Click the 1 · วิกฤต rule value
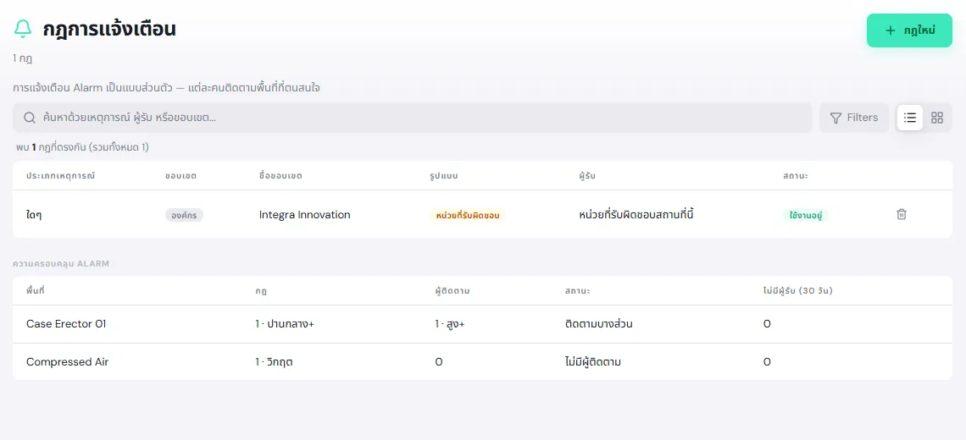Viewport: 966px width, 440px height. (x=274, y=362)
